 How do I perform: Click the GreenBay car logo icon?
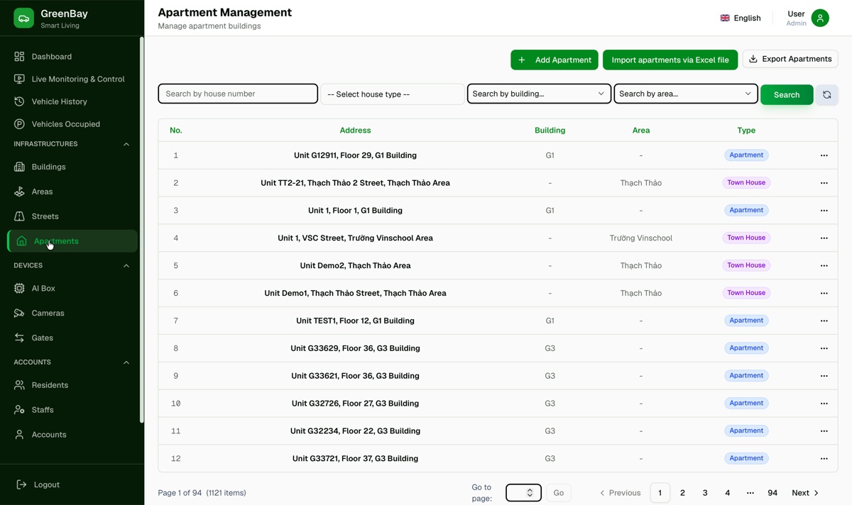point(23,18)
